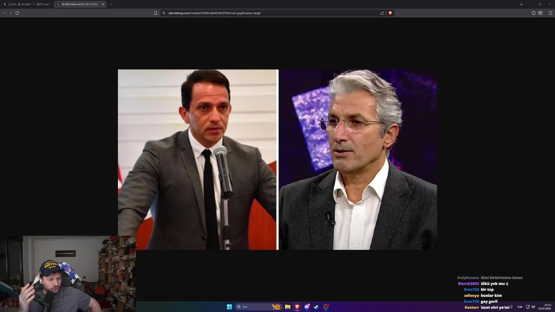
Task: Open File Explorer from the taskbar
Action: pos(287,307)
